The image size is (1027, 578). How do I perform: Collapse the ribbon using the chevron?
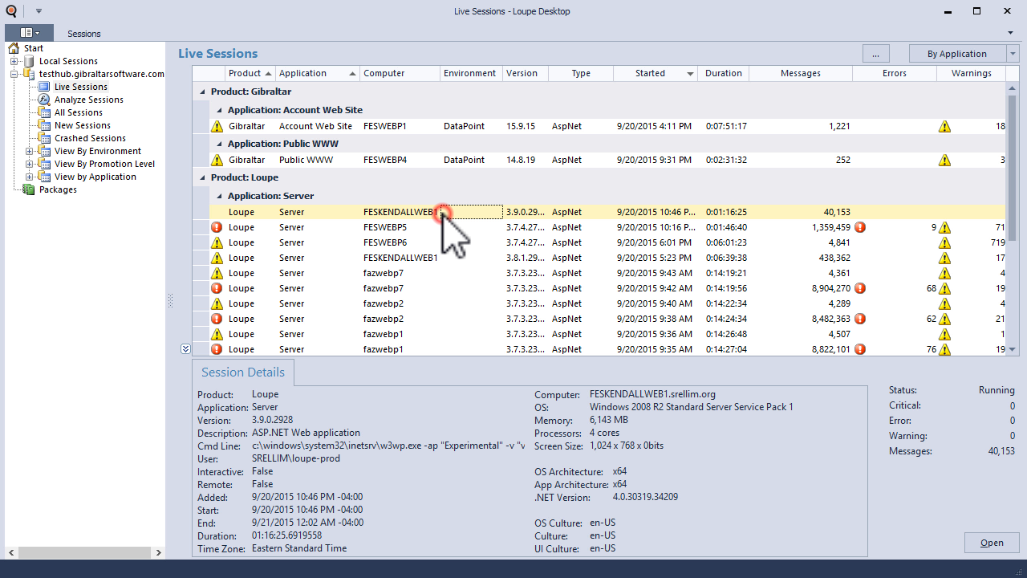pos(1010,33)
